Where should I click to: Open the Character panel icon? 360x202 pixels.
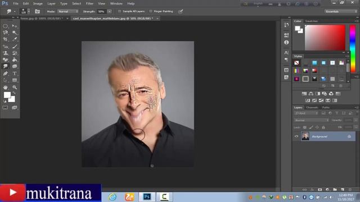pos(286,52)
